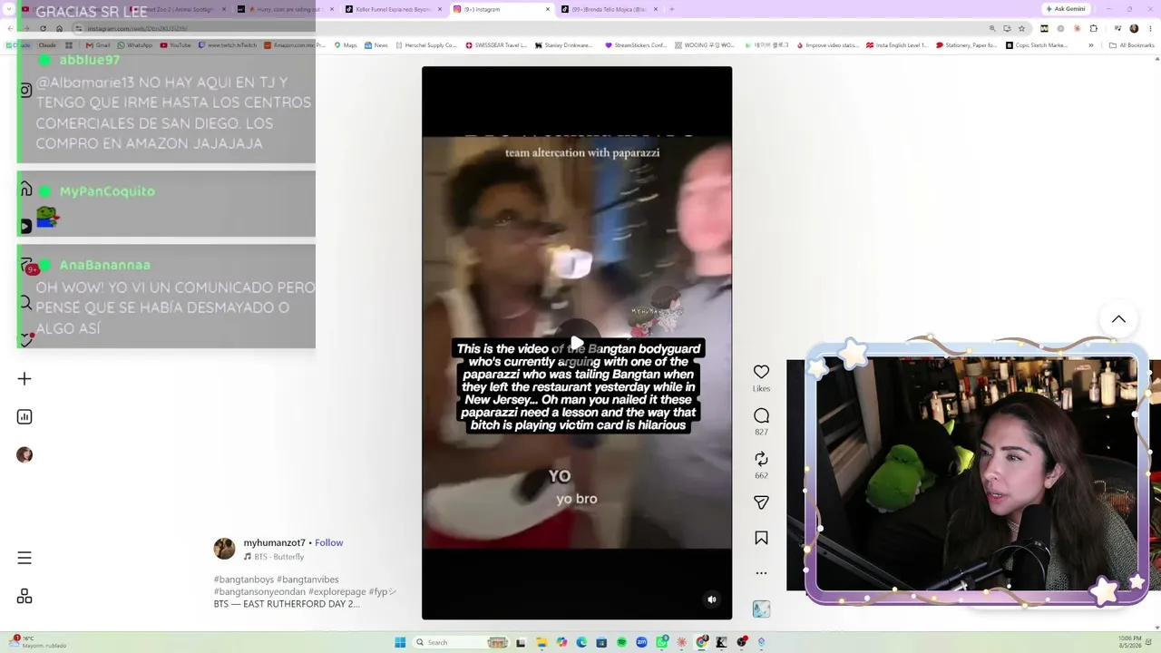Open the #explorepage hashtag
The image size is (1161, 653).
[x=337, y=591]
